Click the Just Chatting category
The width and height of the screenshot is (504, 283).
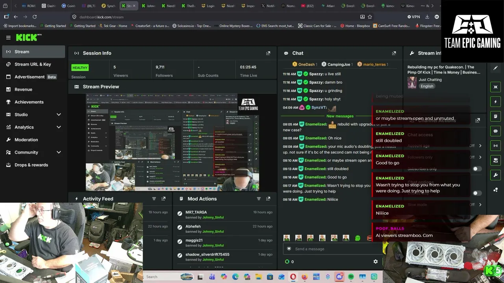point(430,80)
